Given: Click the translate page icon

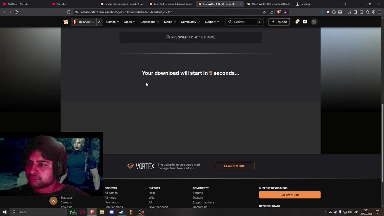Looking at the screenshot, I should coord(264,12).
